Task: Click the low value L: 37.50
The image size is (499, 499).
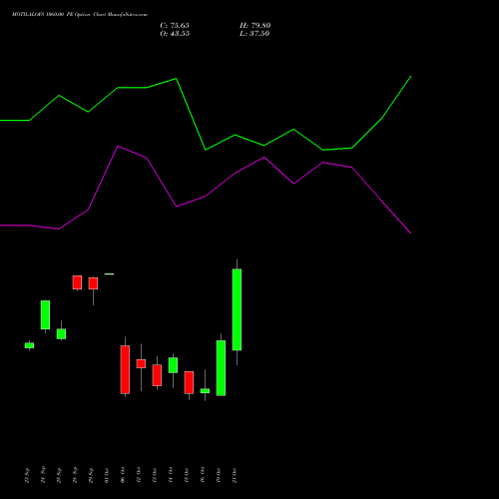Action: click(254, 34)
